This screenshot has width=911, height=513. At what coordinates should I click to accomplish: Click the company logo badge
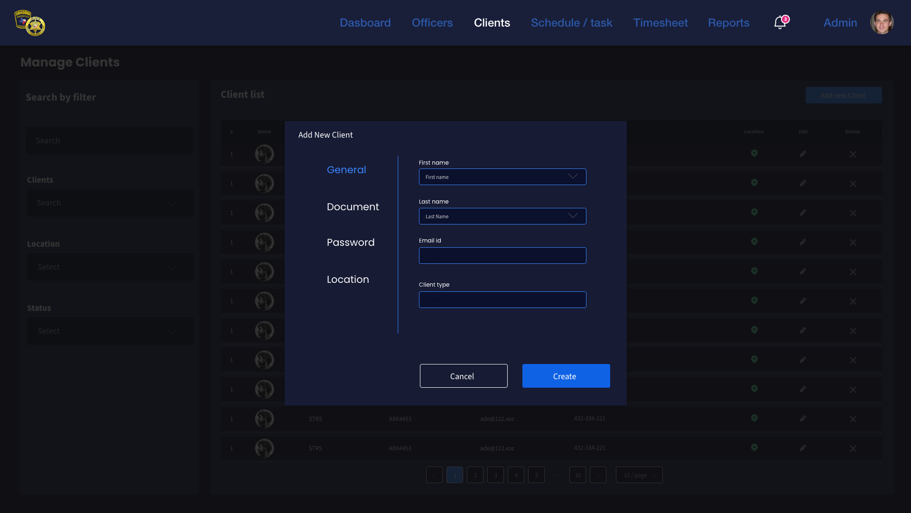pos(30,23)
